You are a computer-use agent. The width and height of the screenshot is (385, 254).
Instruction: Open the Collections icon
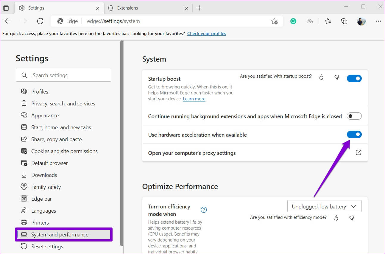(344, 21)
